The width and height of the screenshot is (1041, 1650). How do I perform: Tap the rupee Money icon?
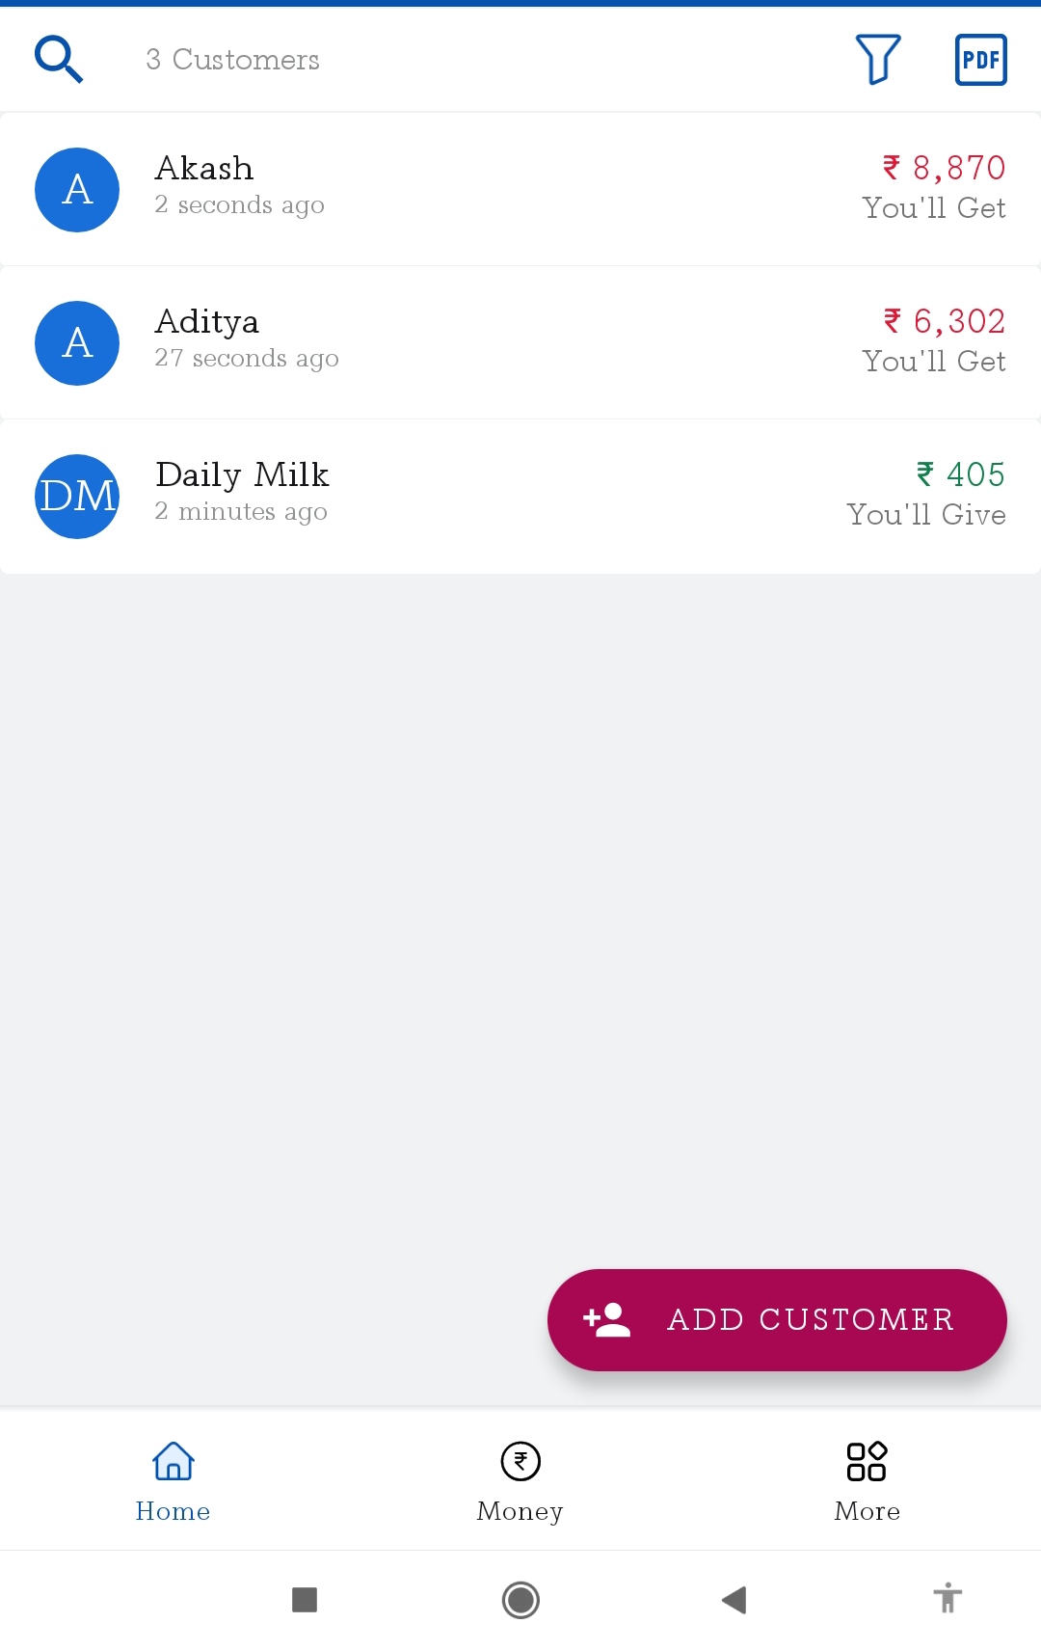520,1461
